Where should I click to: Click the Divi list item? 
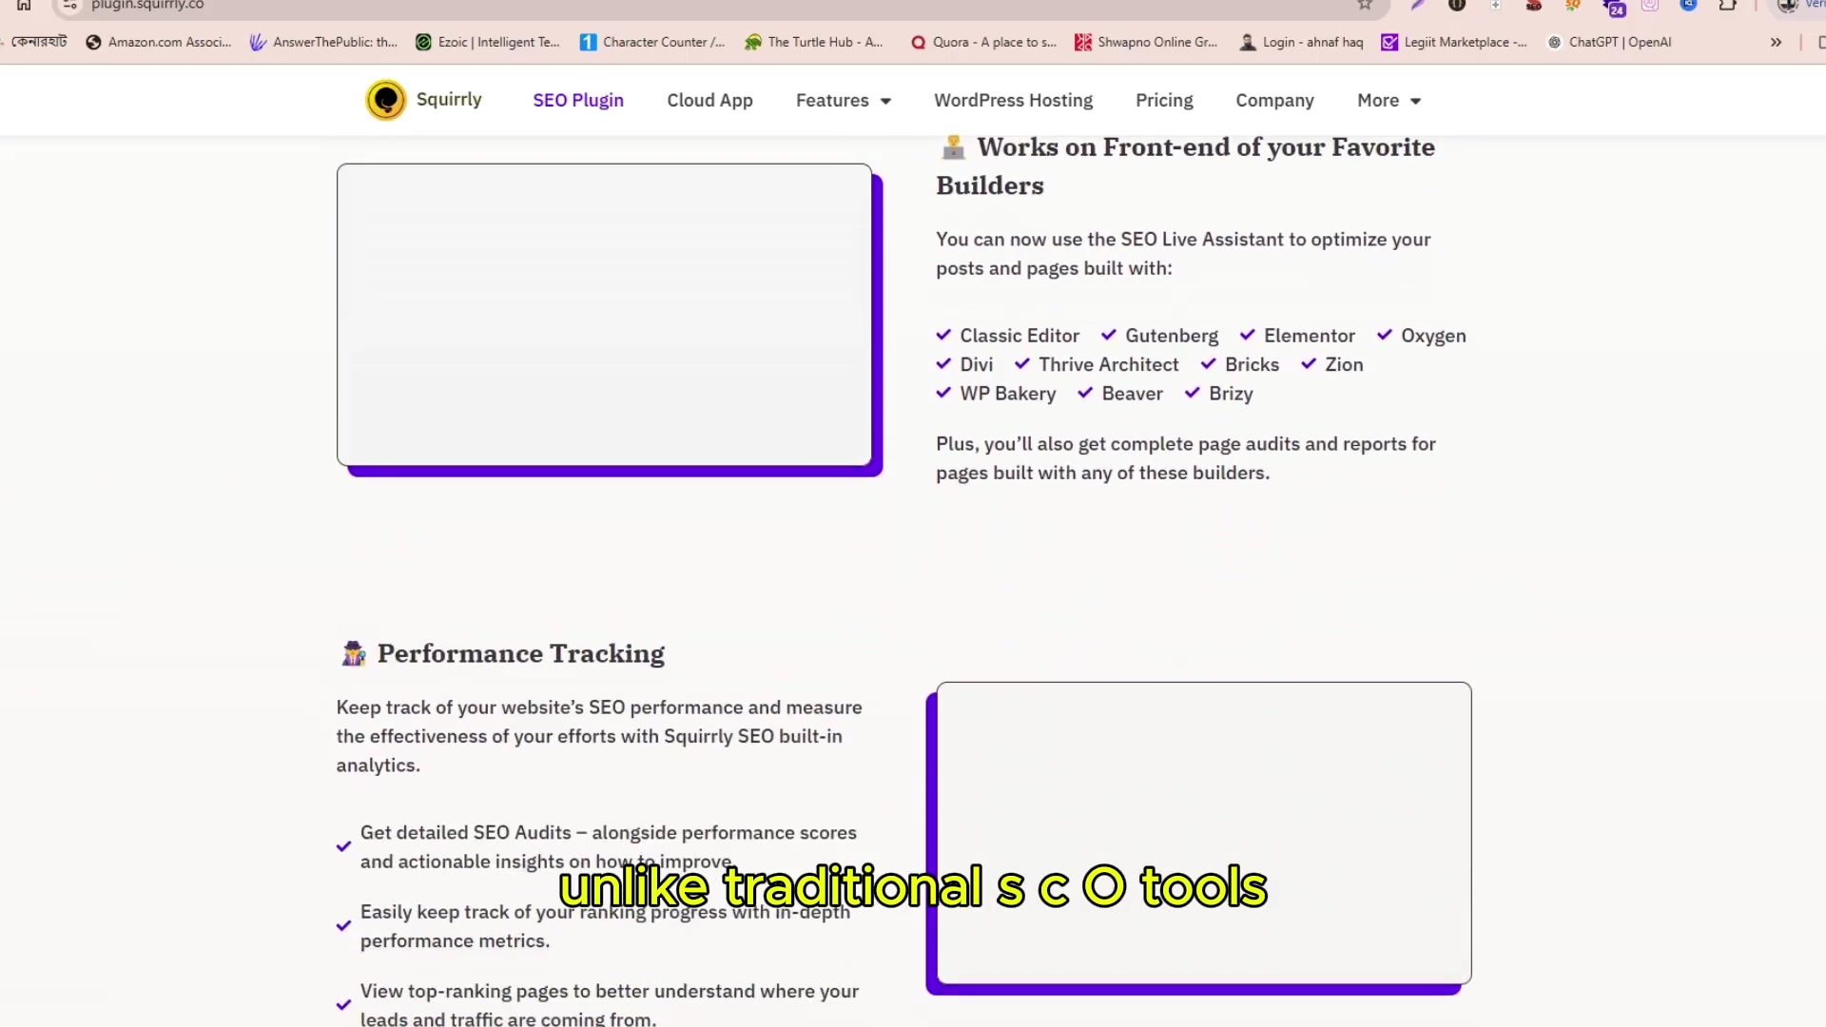(964, 365)
